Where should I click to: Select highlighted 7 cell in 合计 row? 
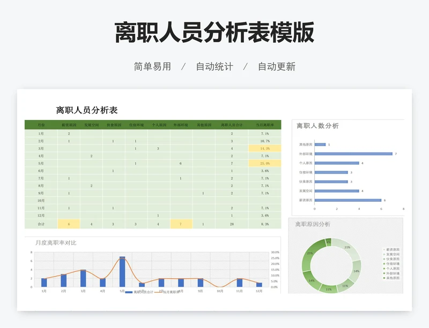[x=181, y=224]
